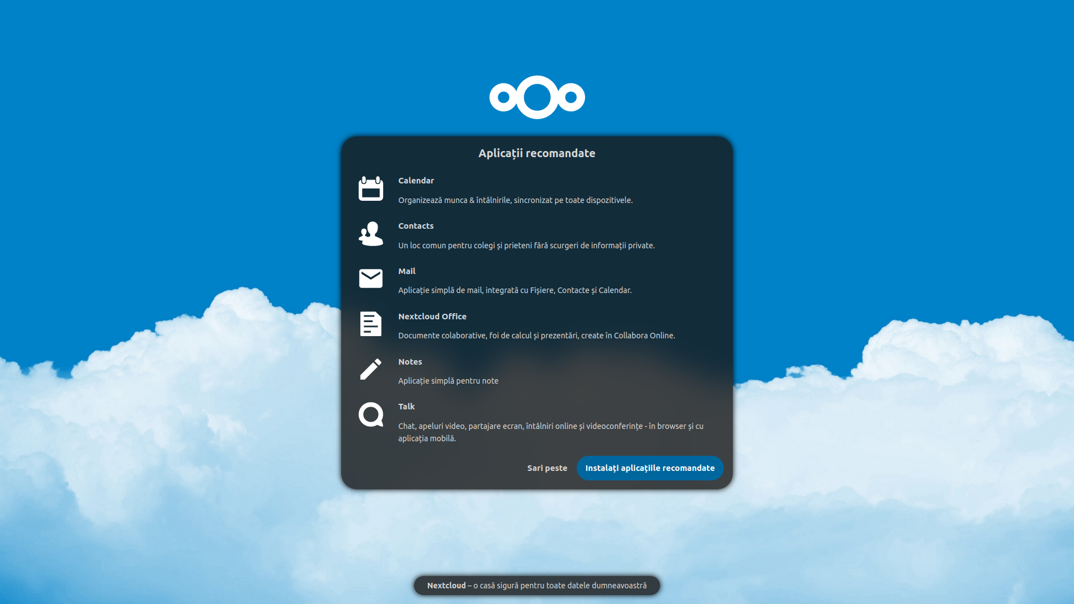The image size is (1074, 604).
Task: Click the 'Notes' app title
Action: [410, 362]
